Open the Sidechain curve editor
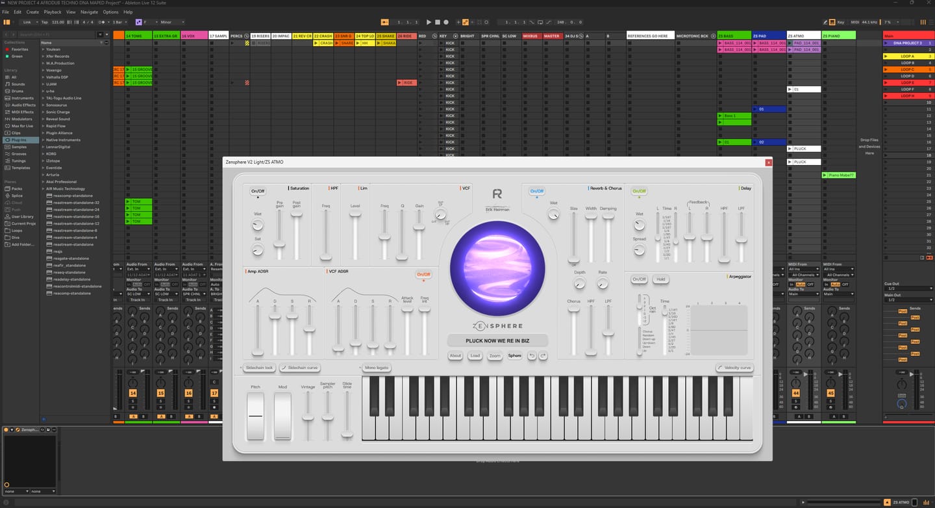The image size is (935, 508). (300, 368)
